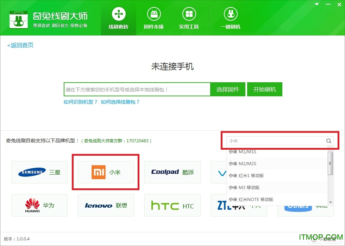
Task: Open the 如何识别机型？ help link
Action: point(80,102)
